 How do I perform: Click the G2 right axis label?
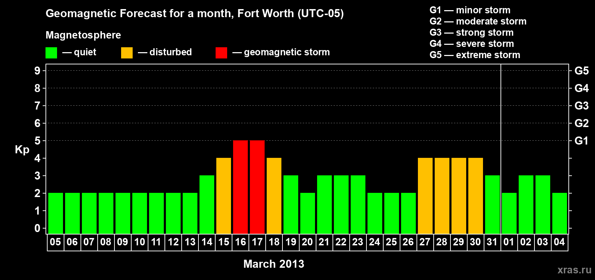581,123
